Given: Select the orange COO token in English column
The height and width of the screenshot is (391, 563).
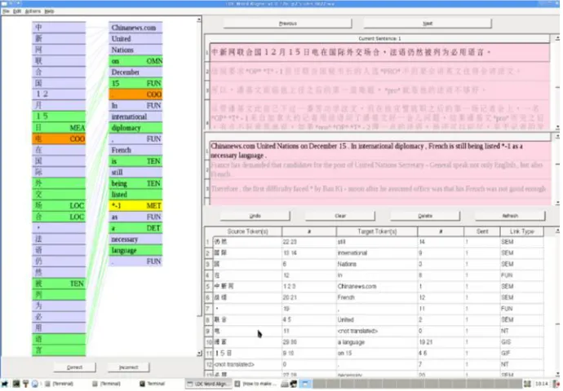Looking at the screenshot, I should (135, 94).
